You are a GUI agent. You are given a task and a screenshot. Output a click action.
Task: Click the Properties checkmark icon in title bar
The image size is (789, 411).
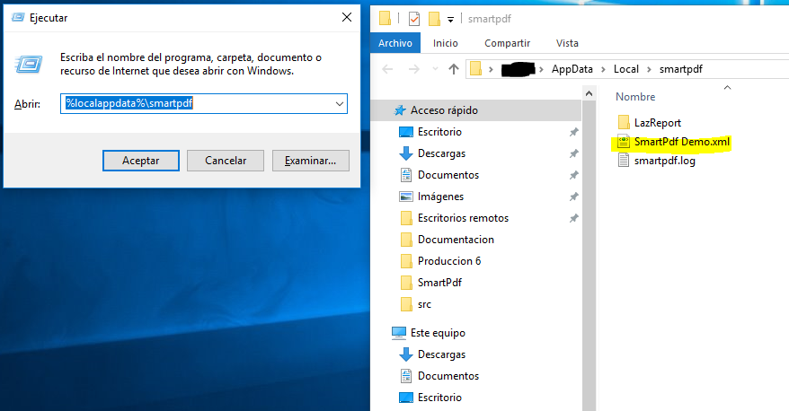[x=413, y=18]
